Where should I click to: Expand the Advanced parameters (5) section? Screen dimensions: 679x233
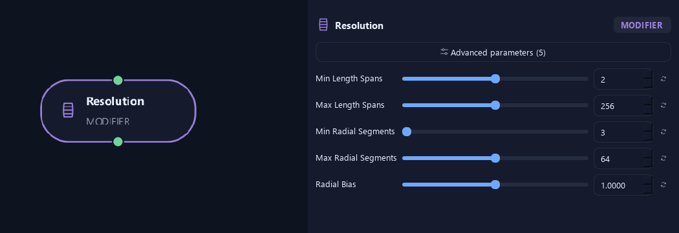(x=493, y=52)
